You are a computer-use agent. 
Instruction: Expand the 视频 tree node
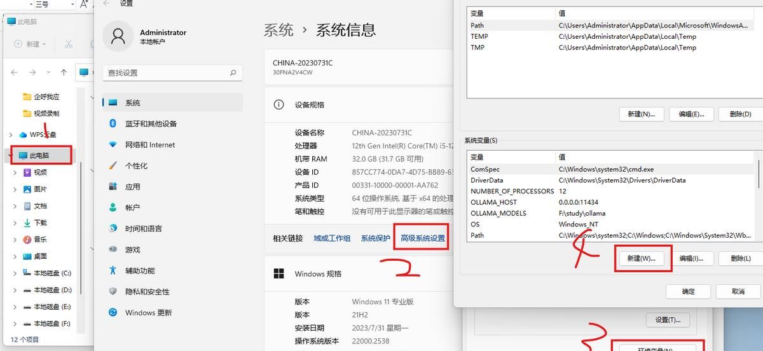(x=15, y=172)
